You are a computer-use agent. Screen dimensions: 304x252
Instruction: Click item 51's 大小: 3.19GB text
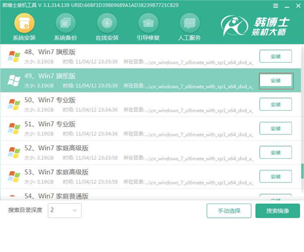point(39,134)
